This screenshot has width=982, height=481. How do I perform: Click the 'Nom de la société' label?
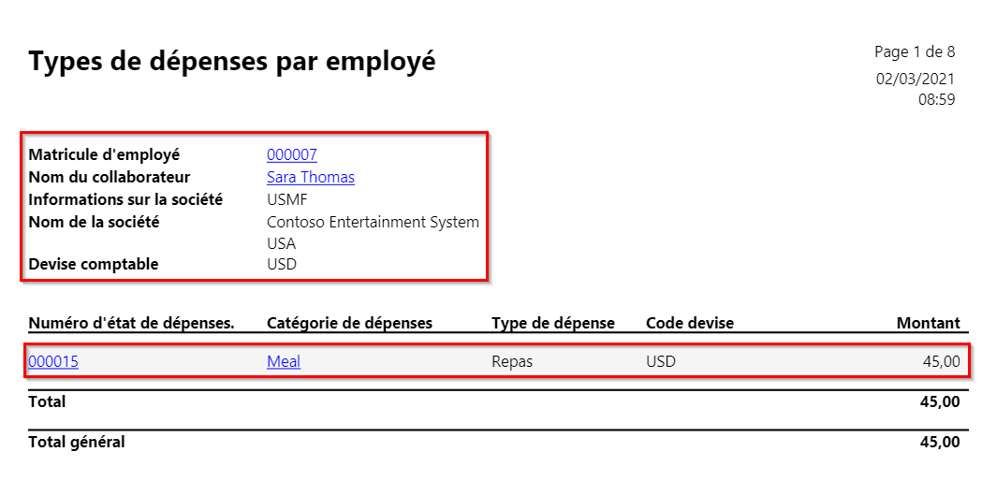[x=94, y=222]
